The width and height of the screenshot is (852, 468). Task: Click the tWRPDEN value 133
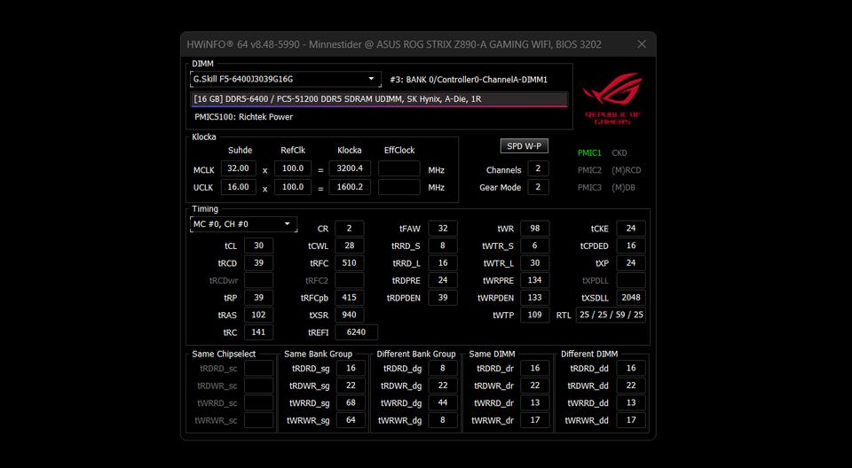534,298
